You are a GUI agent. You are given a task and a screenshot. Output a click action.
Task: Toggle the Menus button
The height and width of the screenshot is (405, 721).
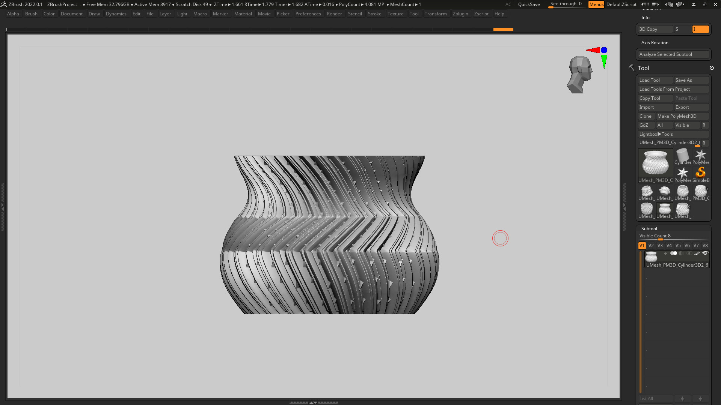(596, 4)
